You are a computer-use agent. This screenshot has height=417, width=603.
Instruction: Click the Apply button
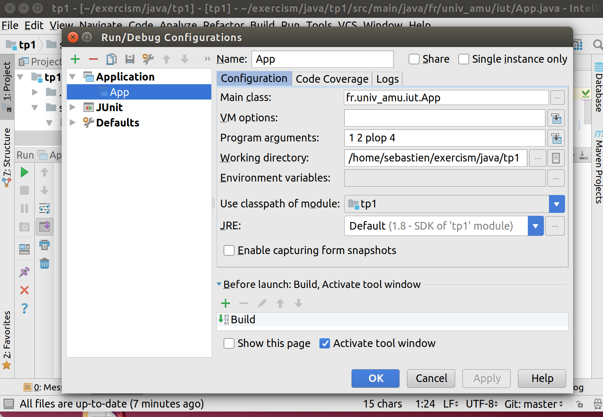[x=487, y=378]
